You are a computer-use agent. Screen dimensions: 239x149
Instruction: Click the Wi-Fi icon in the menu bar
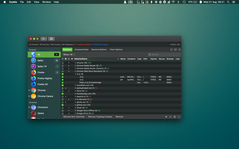[173, 2]
